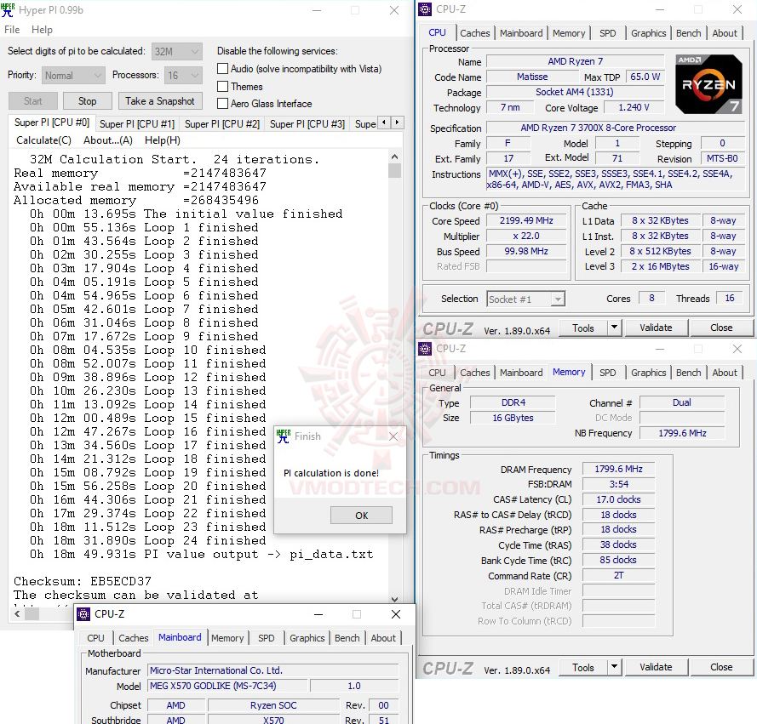757x724 pixels.
Task: Click the CPU-Z icon in the Memory window title bar
Action: pyautogui.click(x=425, y=349)
